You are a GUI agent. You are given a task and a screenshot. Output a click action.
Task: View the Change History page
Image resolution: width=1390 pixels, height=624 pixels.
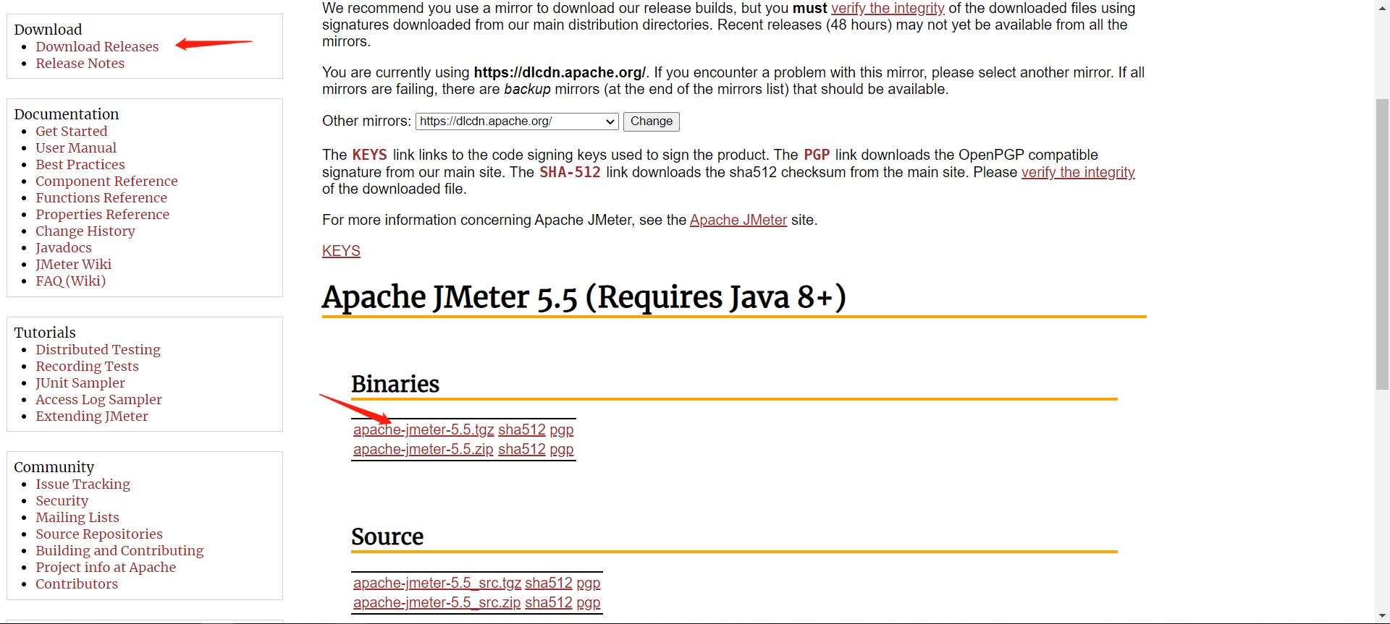[85, 231]
